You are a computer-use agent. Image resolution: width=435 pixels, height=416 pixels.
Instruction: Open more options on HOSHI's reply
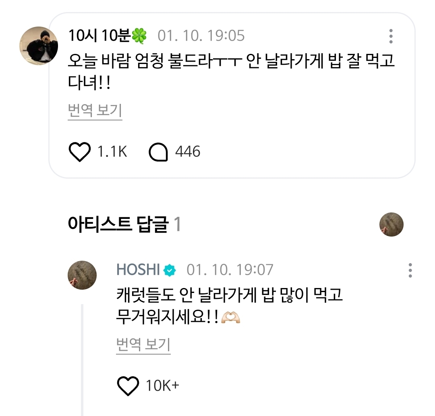coord(410,270)
